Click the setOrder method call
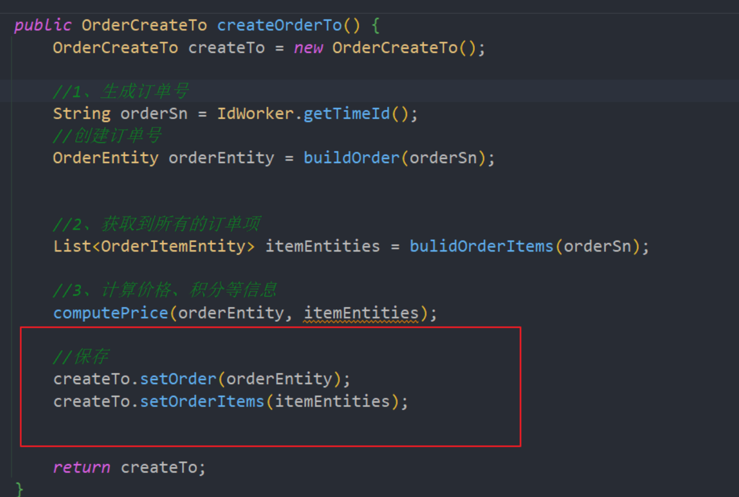739x497 pixels. 178,379
